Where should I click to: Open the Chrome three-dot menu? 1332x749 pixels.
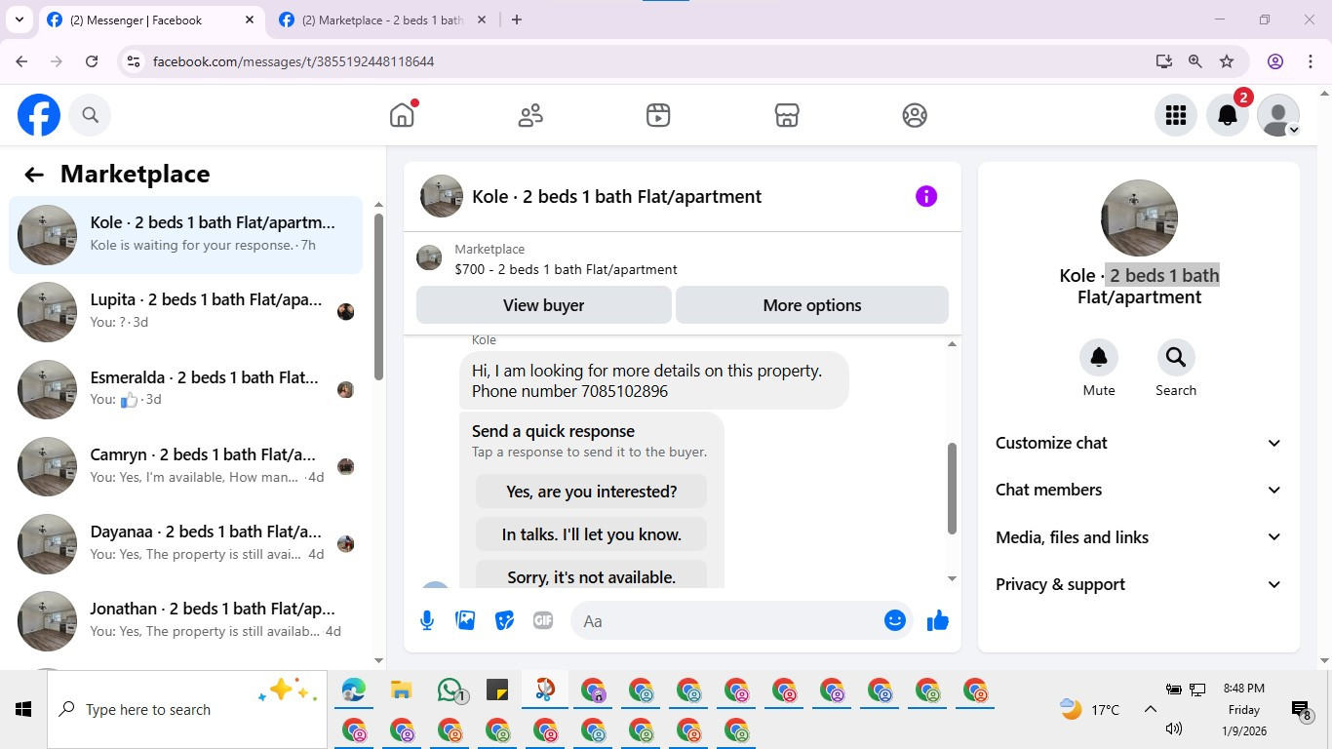coord(1311,61)
